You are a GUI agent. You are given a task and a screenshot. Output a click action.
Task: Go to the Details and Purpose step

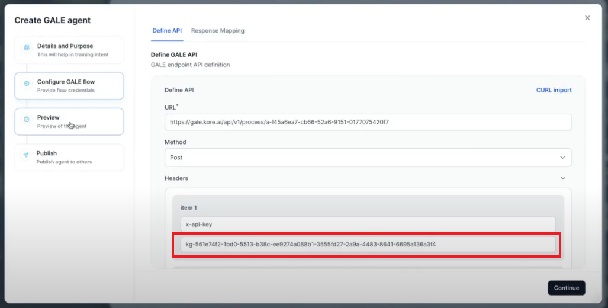tap(69, 50)
